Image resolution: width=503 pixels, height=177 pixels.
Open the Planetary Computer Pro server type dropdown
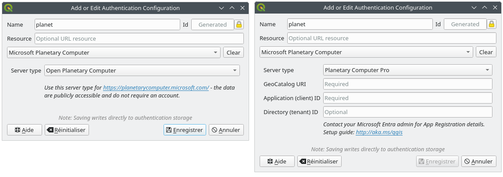[x=408, y=70]
